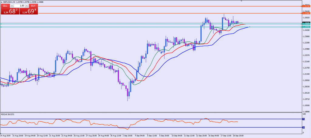Viewport: 311px width, 138px height.
Task: Click the chart shift triangle marker at top
Action: tap(242, 1)
